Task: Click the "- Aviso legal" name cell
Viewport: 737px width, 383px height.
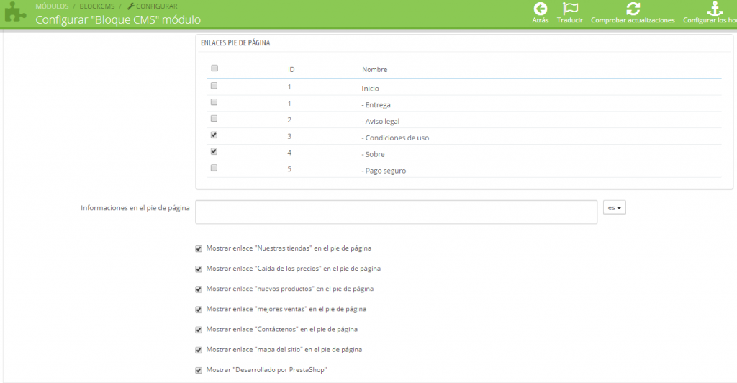Action: pyautogui.click(x=381, y=121)
